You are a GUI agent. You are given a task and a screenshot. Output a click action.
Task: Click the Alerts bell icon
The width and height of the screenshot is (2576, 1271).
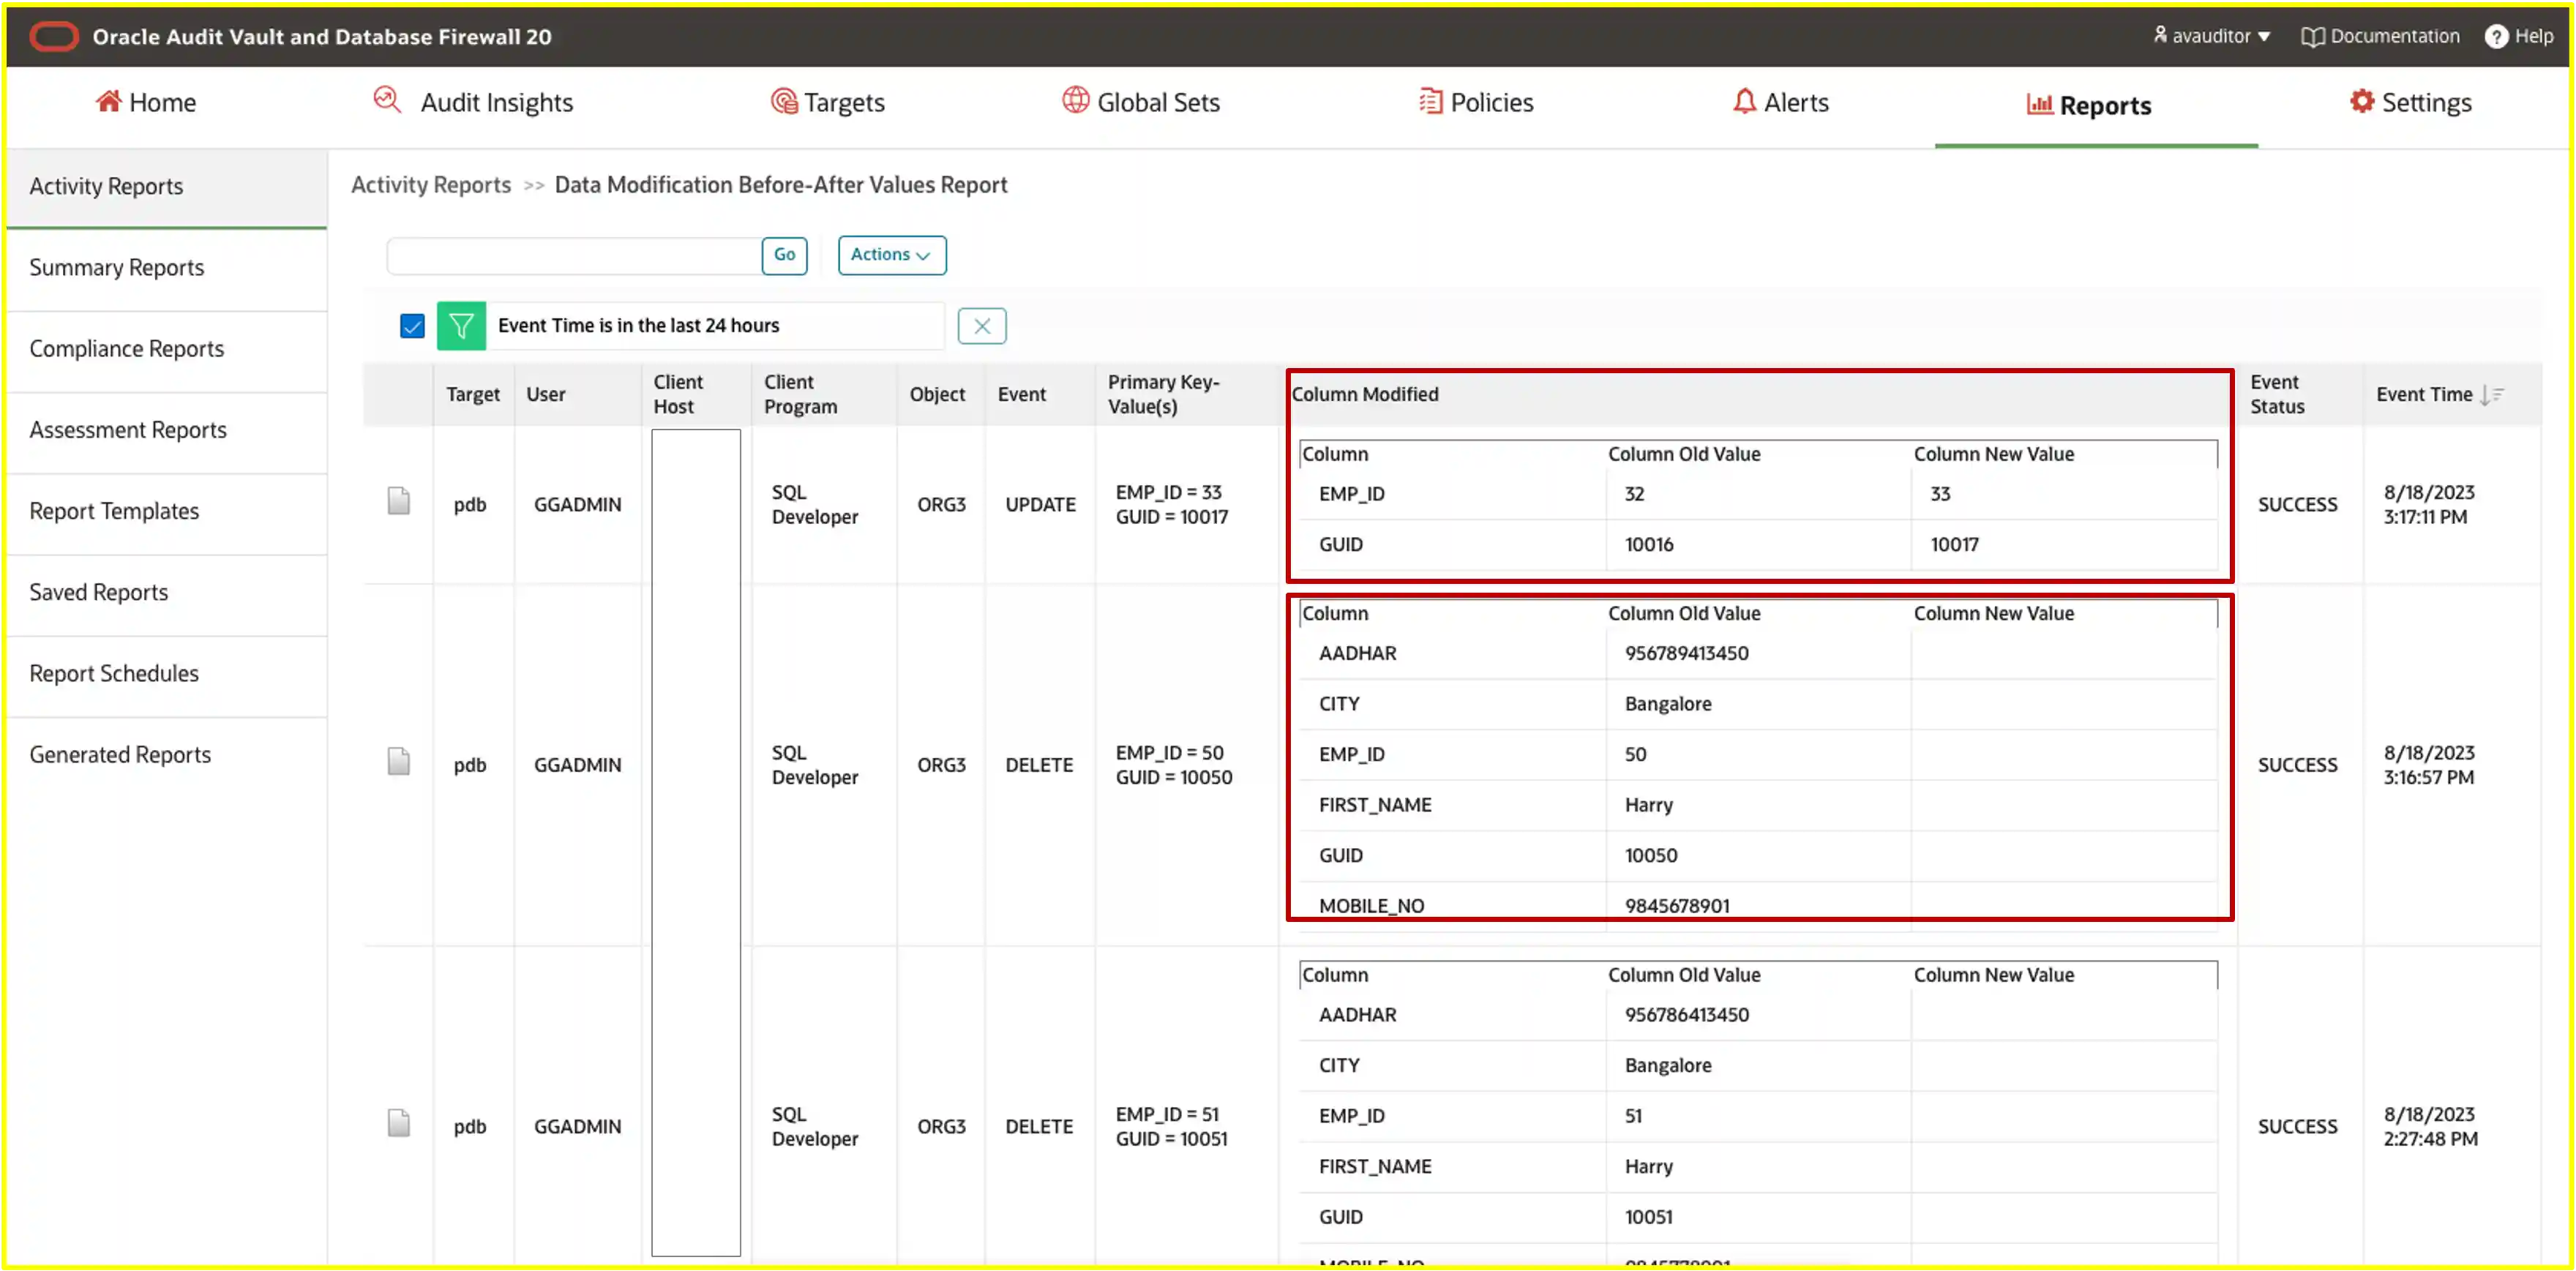pyautogui.click(x=1744, y=101)
